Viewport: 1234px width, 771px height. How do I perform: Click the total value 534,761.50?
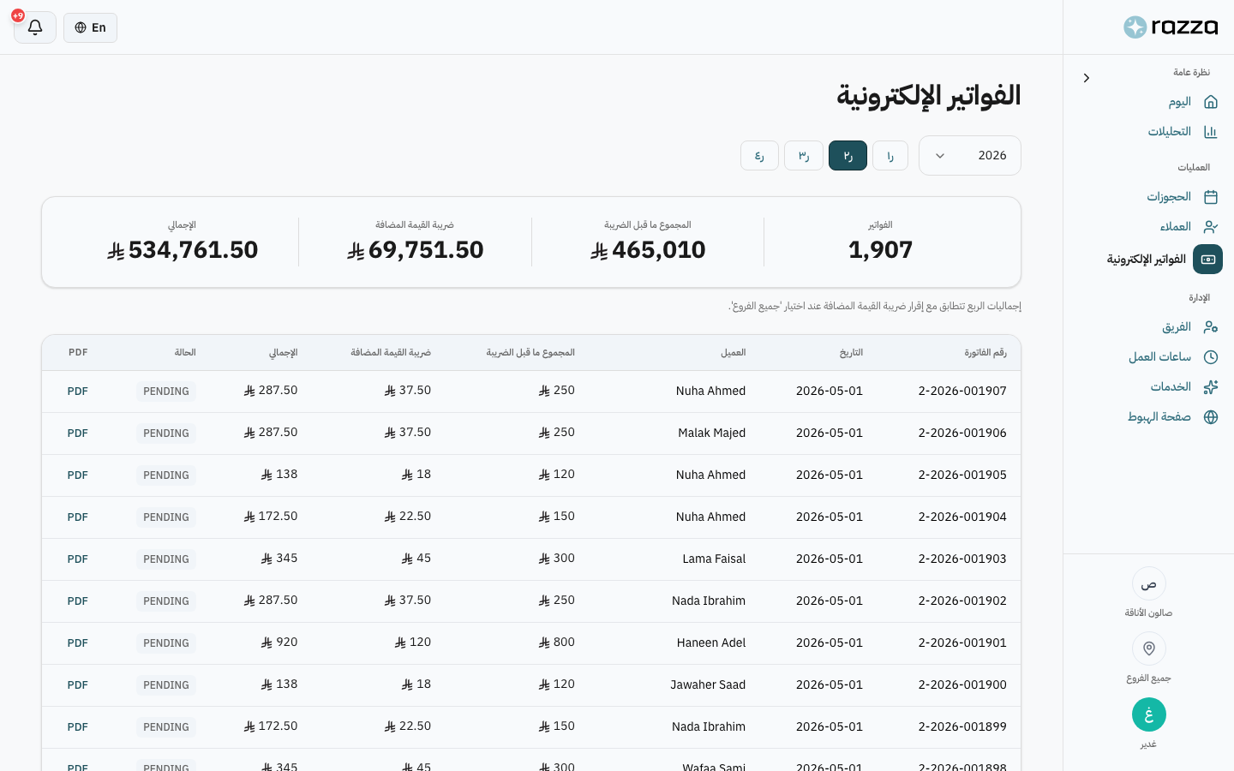click(183, 250)
